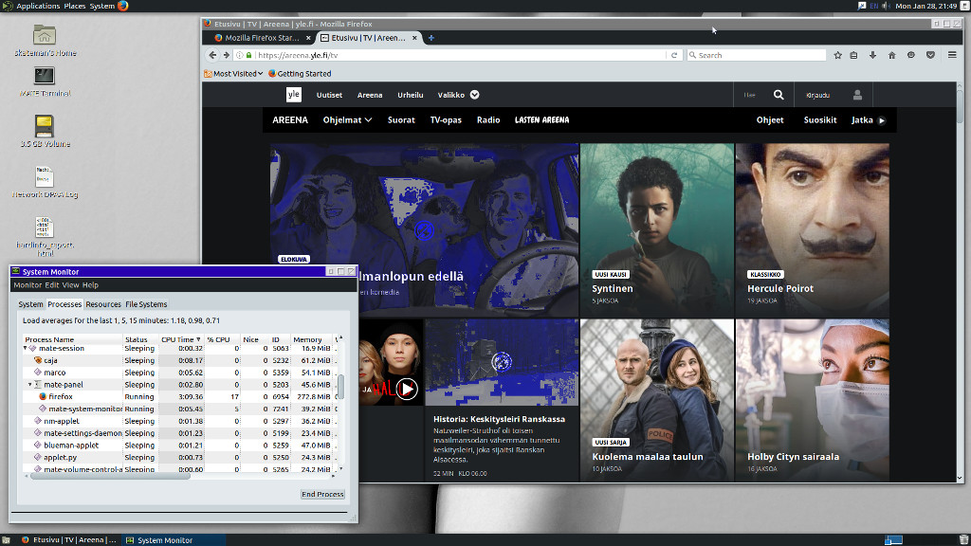Open the Hercule Poirot show thumbnail
The width and height of the screenshot is (971, 546).
tap(812, 229)
